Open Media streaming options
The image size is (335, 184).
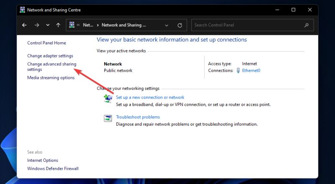point(51,78)
